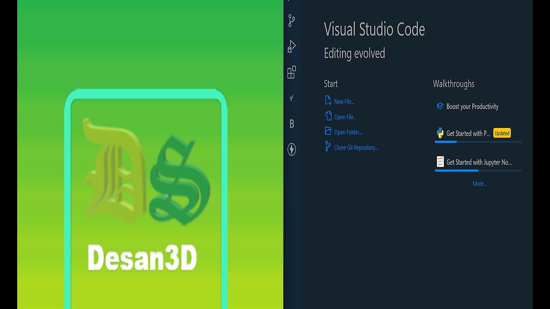Image resolution: width=550 pixels, height=309 pixels.
Task: Click the small script-letter icon in activity bar
Action: tap(292, 98)
